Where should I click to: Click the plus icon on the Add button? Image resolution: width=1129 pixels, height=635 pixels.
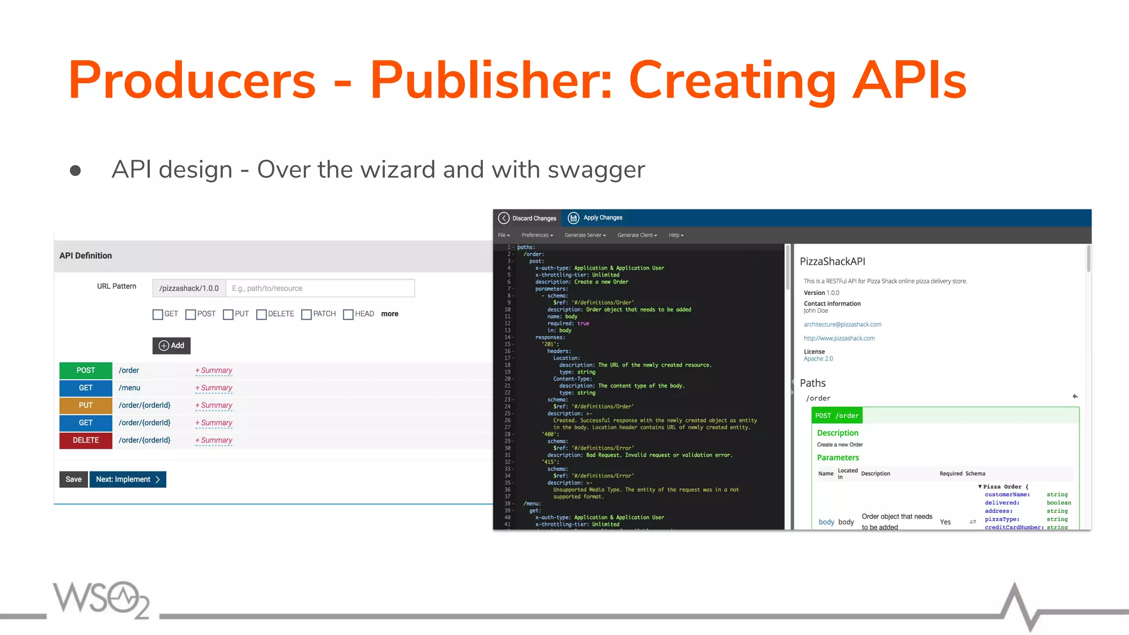point(164,346)
